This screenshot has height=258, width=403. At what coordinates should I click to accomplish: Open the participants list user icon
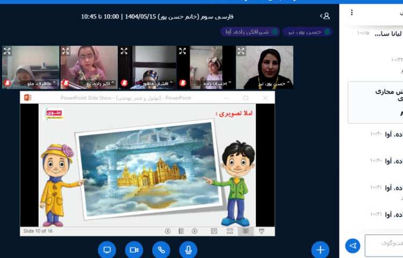325,16
